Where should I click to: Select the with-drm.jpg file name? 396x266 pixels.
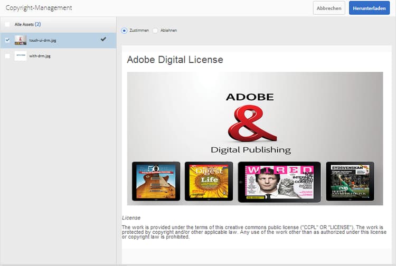40,56
